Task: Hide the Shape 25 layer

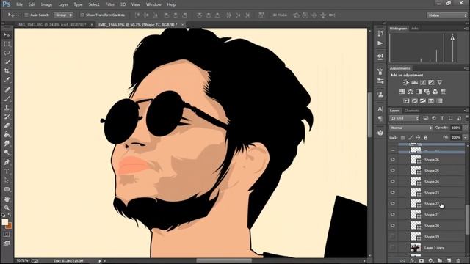Action: click(393, 170)
